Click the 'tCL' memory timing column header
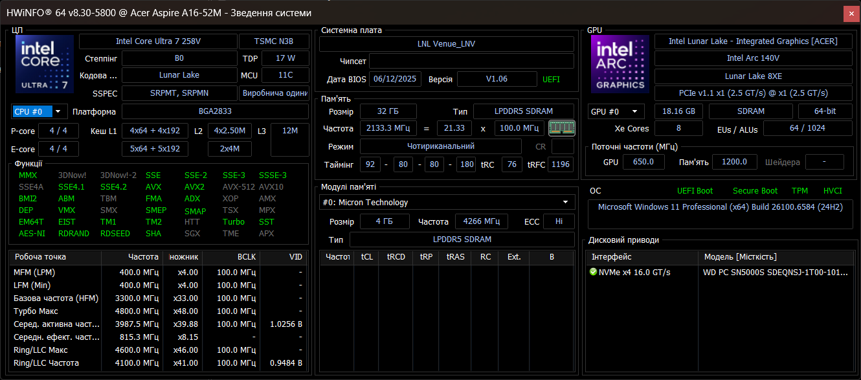This screenshot has height=380, width=861. (x=366, y=257)
